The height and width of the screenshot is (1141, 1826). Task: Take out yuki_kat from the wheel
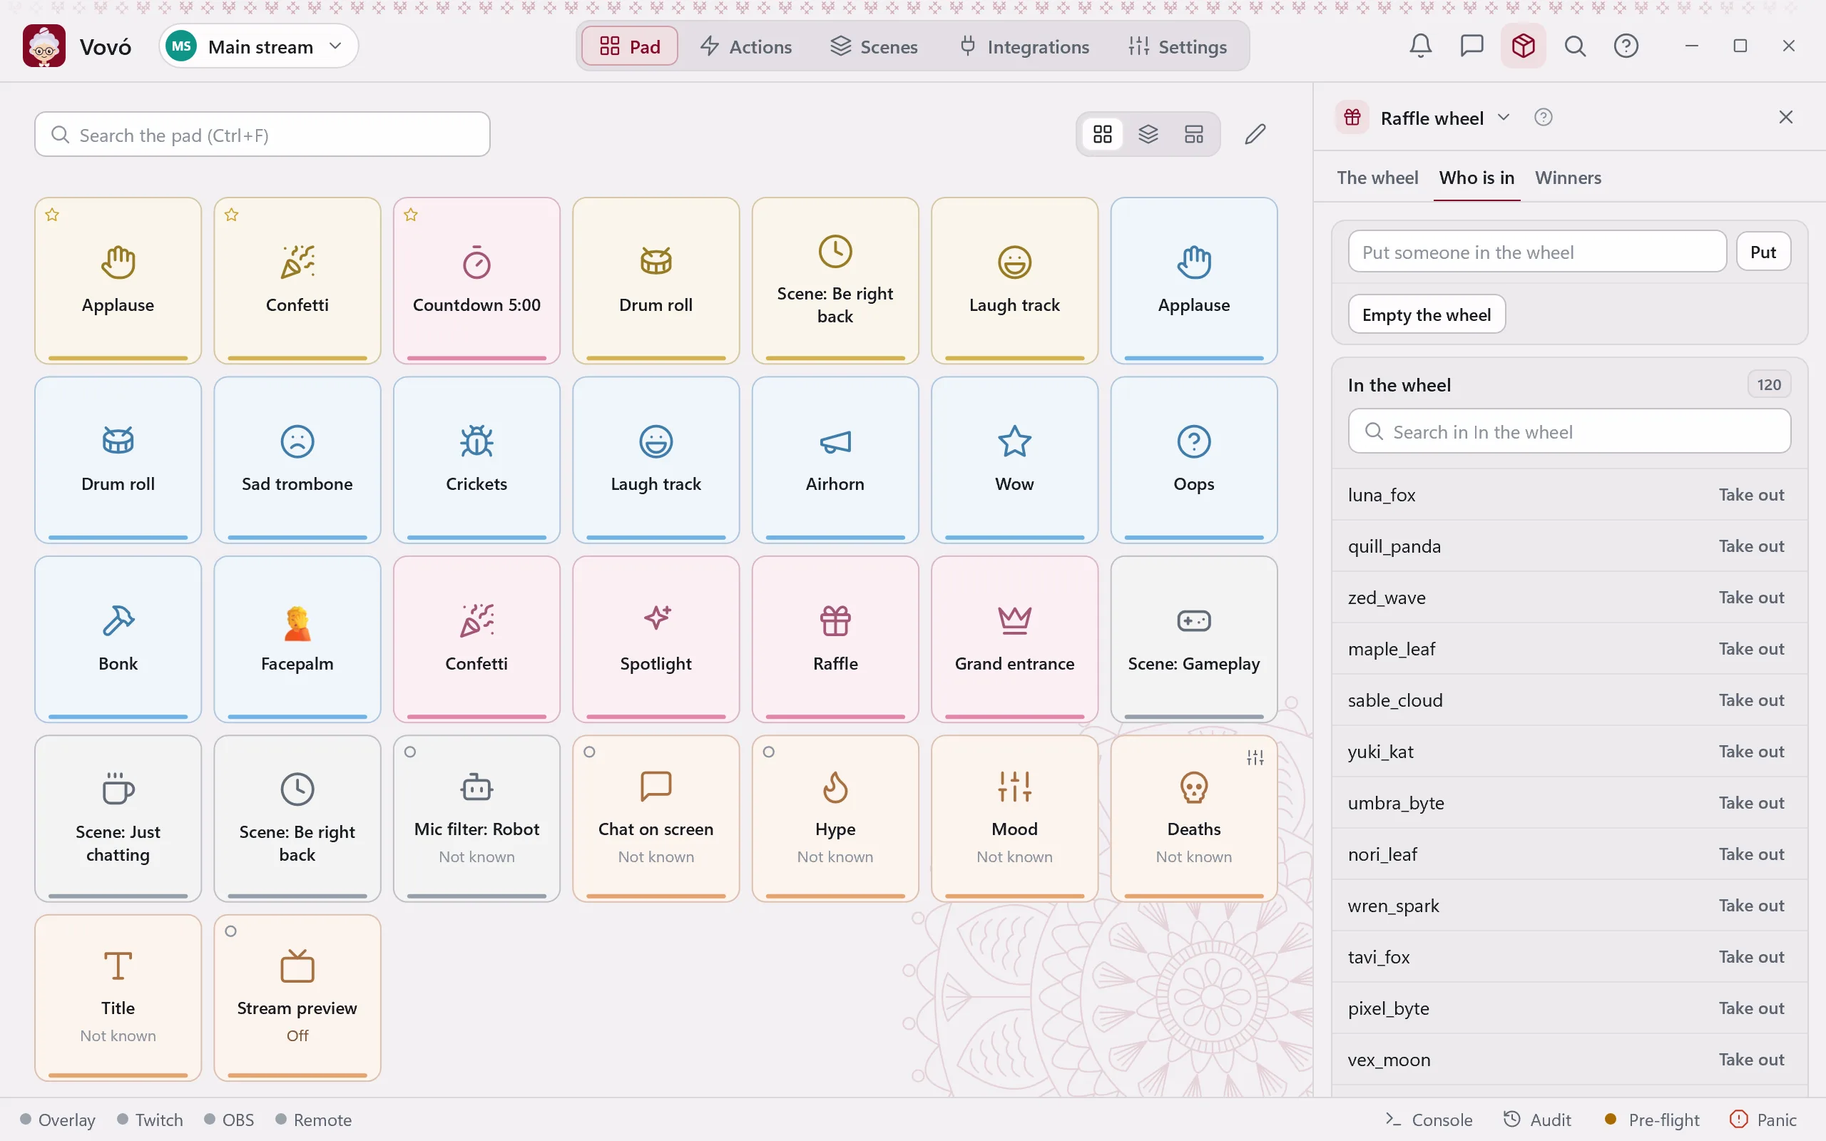pos(1750,751)
